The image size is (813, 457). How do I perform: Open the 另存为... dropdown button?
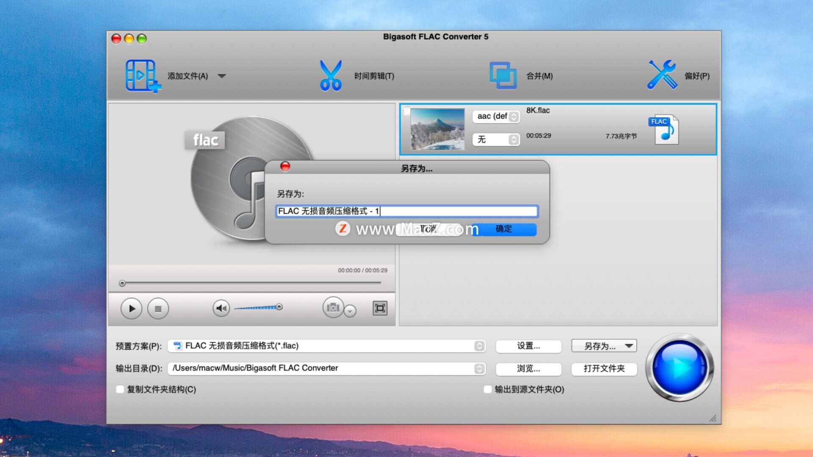click(604, 346)
